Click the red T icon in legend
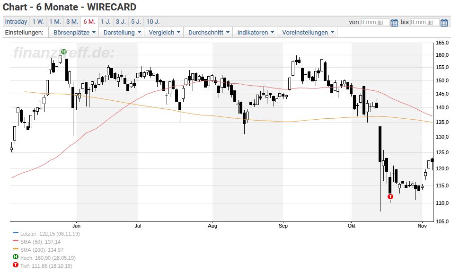The height and width of the screenshot is (273, 451). click(x=16, y=265)
